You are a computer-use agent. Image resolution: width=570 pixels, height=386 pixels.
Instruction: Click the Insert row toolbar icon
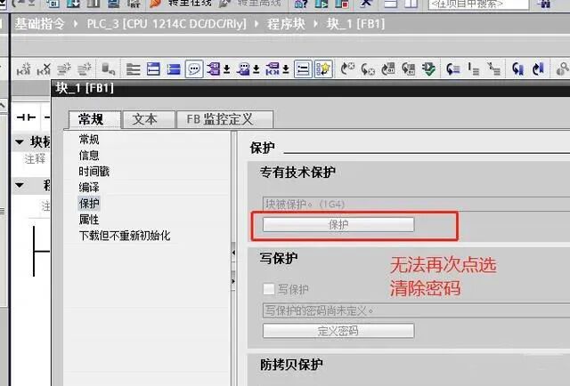(x=64, y=68)
